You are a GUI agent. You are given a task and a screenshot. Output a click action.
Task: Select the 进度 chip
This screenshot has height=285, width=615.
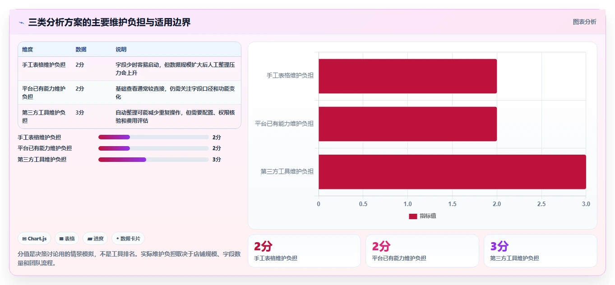pyautogui.click(x=95, y=239)
